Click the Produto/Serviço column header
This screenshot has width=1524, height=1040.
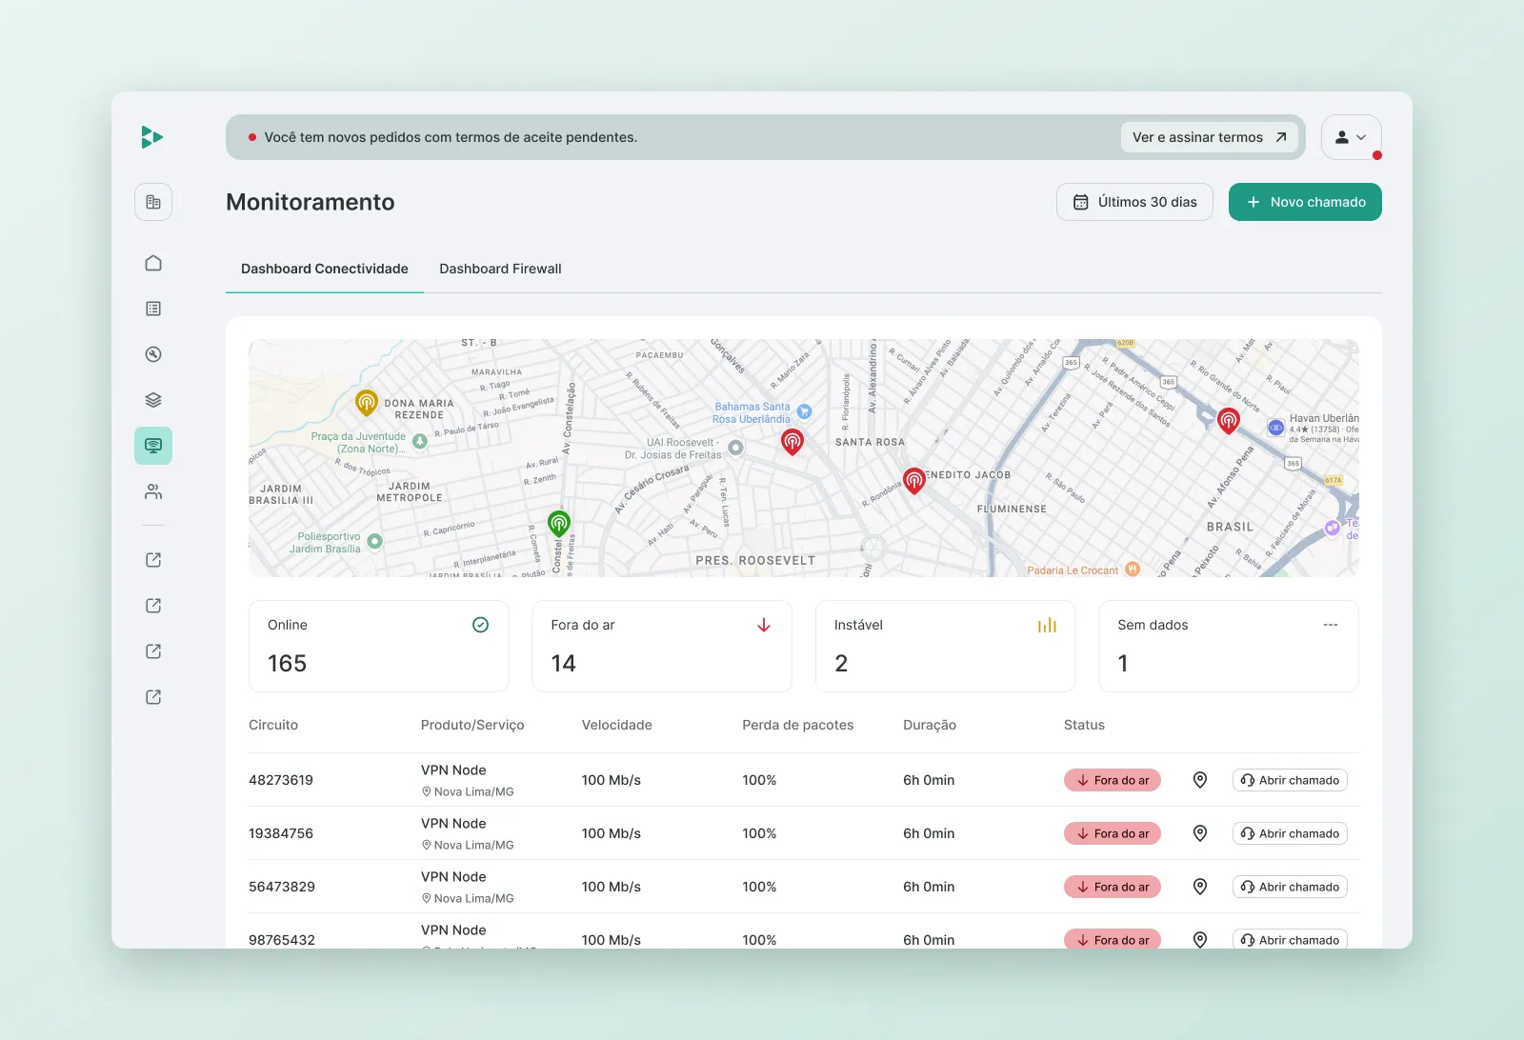(x=472, y=725)
